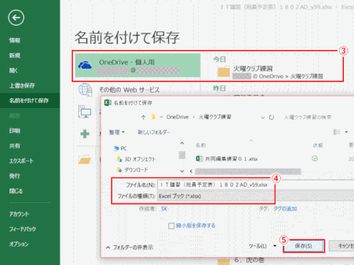Click the OneDrive cloud icon
Screen dimensions: 354x265
[85, 65]
